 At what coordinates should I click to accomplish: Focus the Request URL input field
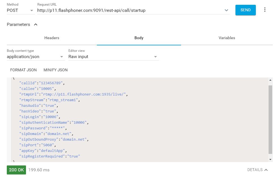(130, 10)
